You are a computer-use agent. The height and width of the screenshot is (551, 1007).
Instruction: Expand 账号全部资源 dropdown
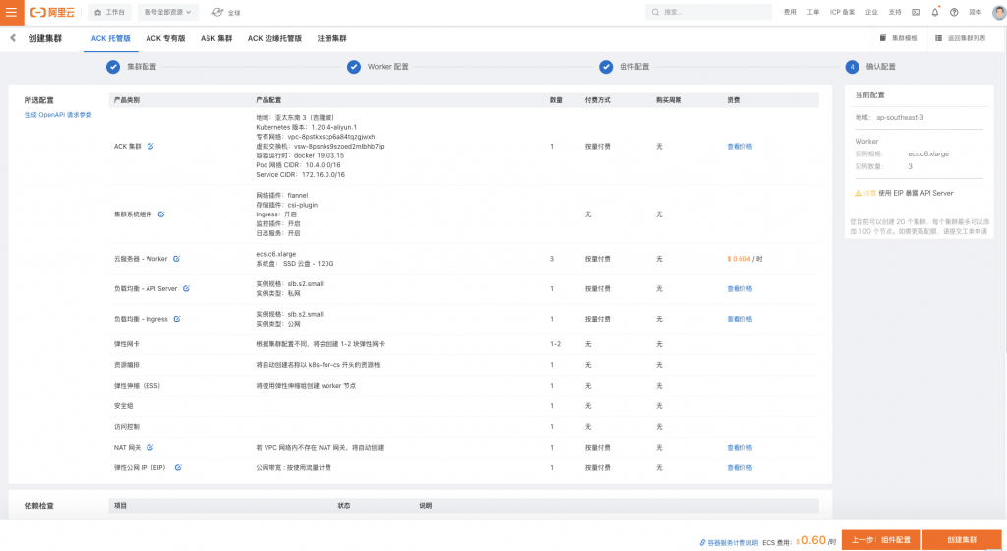(x=167, y=12)
